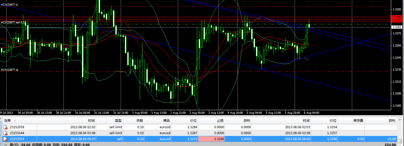Viewport: 404px width, 146px height.
Task: Click the summary row circle icon
Action: 5,145
